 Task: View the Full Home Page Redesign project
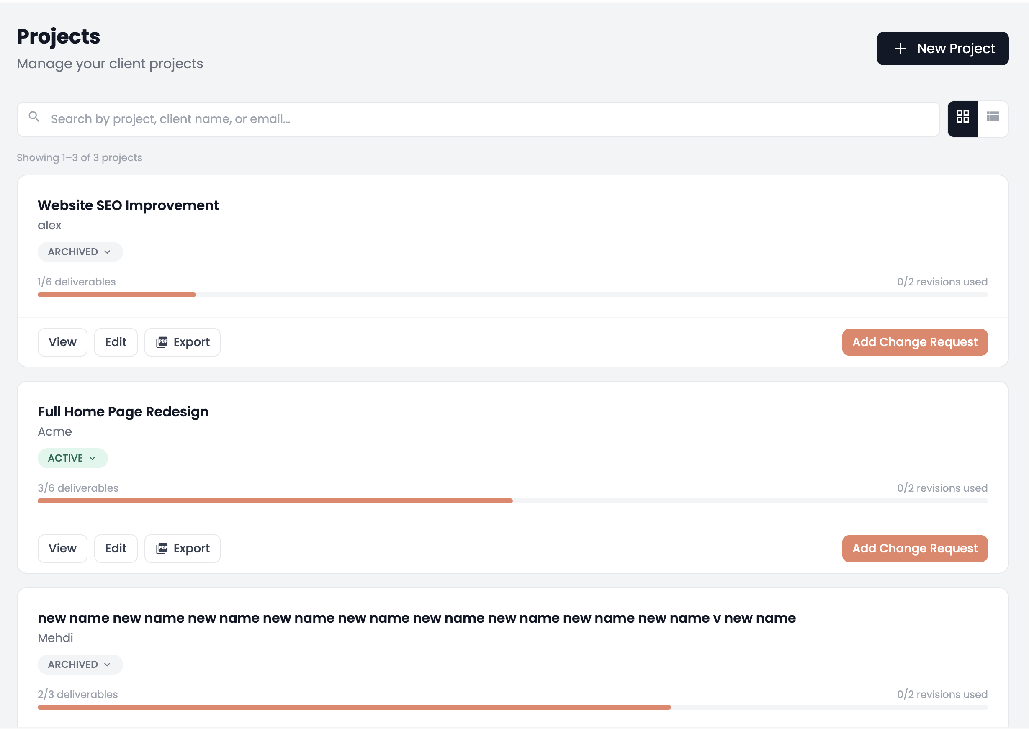(62, 549)
